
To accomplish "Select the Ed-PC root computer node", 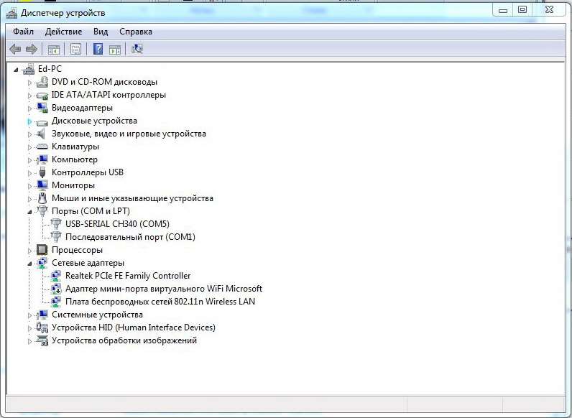I will [50, 69].
